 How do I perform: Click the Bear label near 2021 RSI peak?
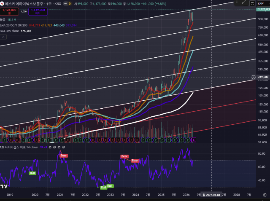pos(64,155)
